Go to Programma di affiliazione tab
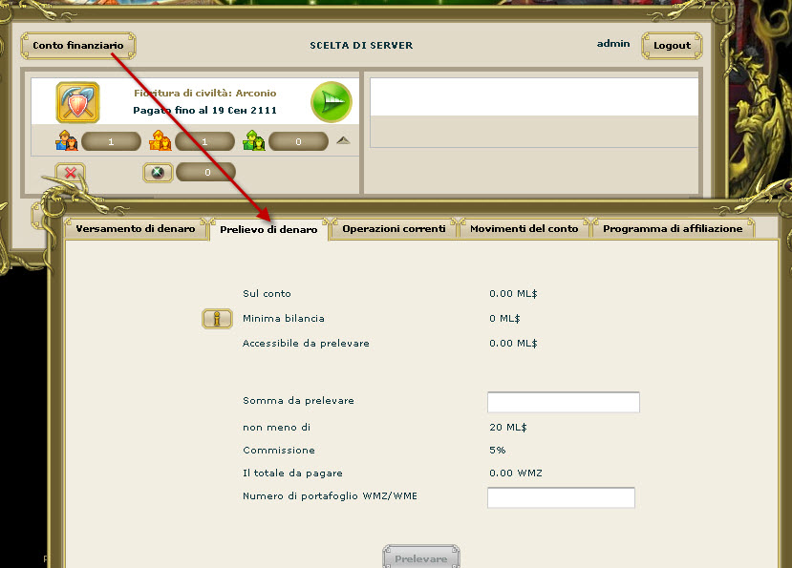The width and height of the screenshot is (792, 568). pyautogui.click(x=673, y=229)
